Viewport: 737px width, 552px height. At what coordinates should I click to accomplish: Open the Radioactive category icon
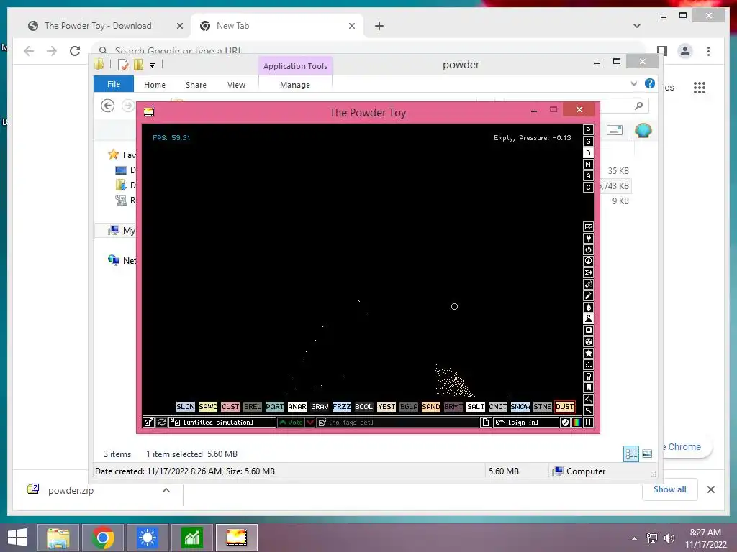pyautogui.click(x=588, y=341)
